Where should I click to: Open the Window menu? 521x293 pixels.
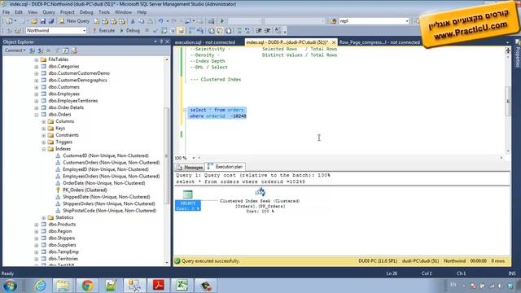[x=123, y=12]
